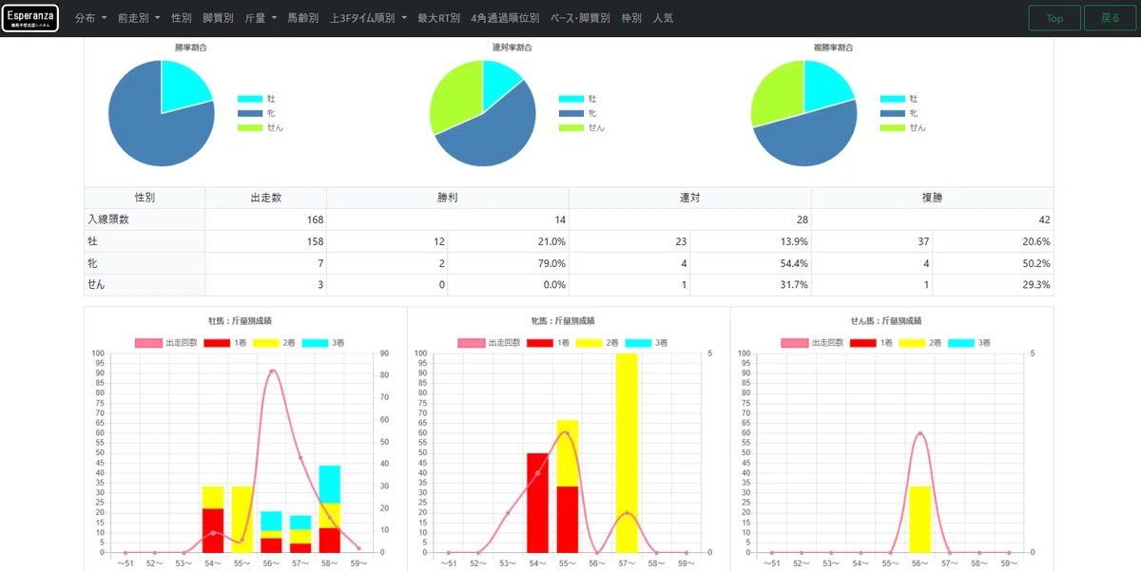Select 最大RT別 in the navbar
1141x572 pixels.
point(438,18)
